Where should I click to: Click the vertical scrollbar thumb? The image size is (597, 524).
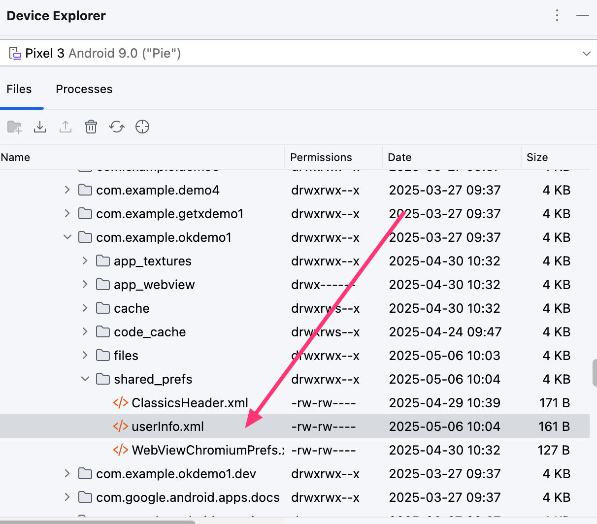coord(594,373)
